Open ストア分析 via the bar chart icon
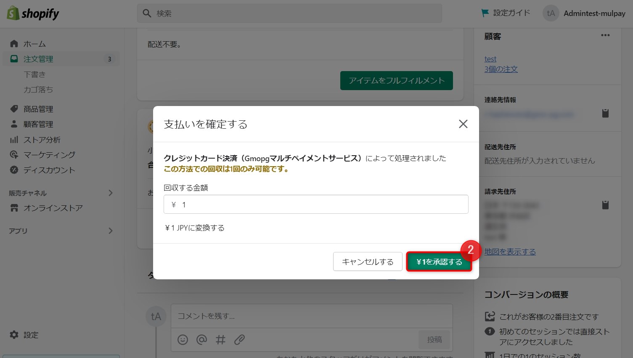 coord(14,139)
